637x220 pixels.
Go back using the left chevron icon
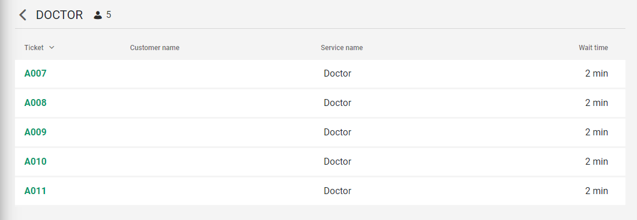(23, 15)
